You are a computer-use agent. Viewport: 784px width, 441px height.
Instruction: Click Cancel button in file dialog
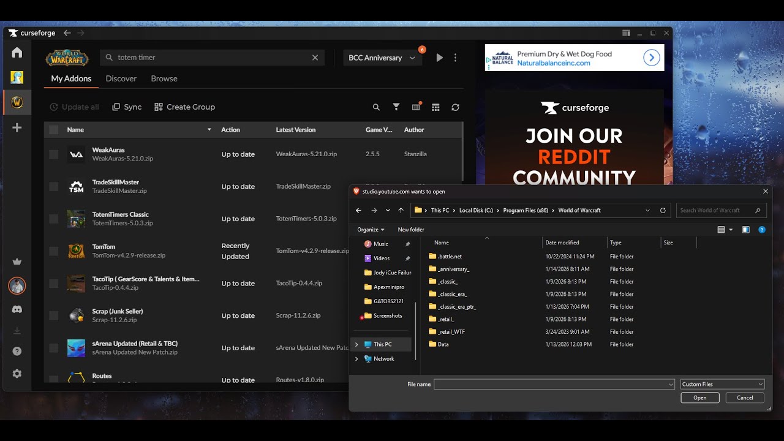[745, 398]
